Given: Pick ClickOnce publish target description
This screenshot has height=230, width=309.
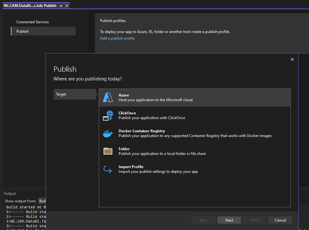Looking at the screenshot, I should pos(152,118).
